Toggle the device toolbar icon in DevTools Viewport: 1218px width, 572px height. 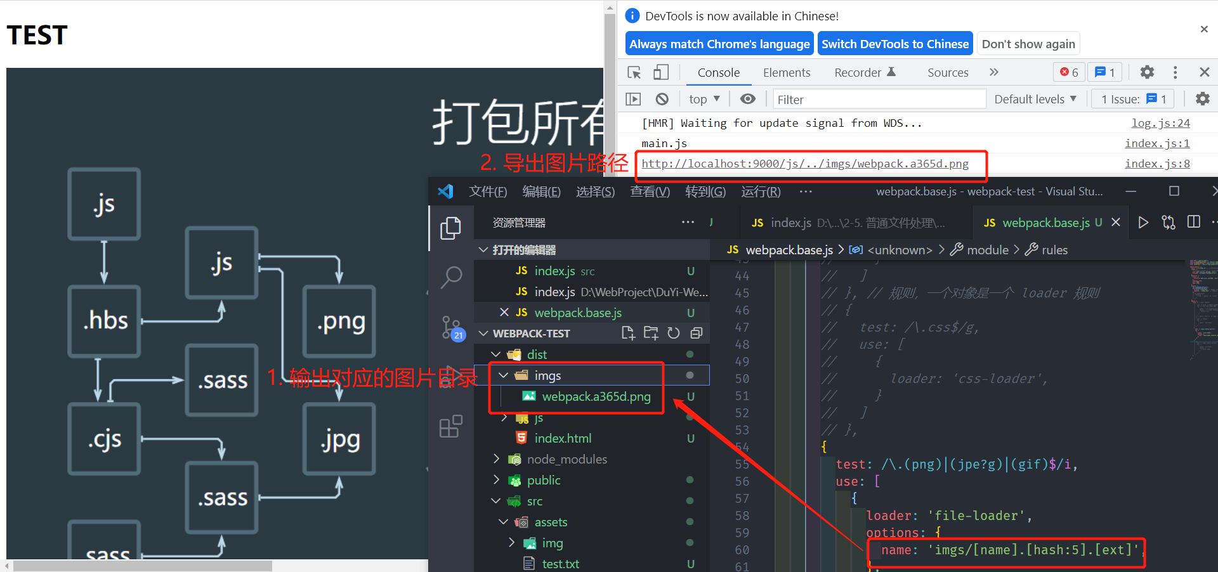tap(660, 72)
